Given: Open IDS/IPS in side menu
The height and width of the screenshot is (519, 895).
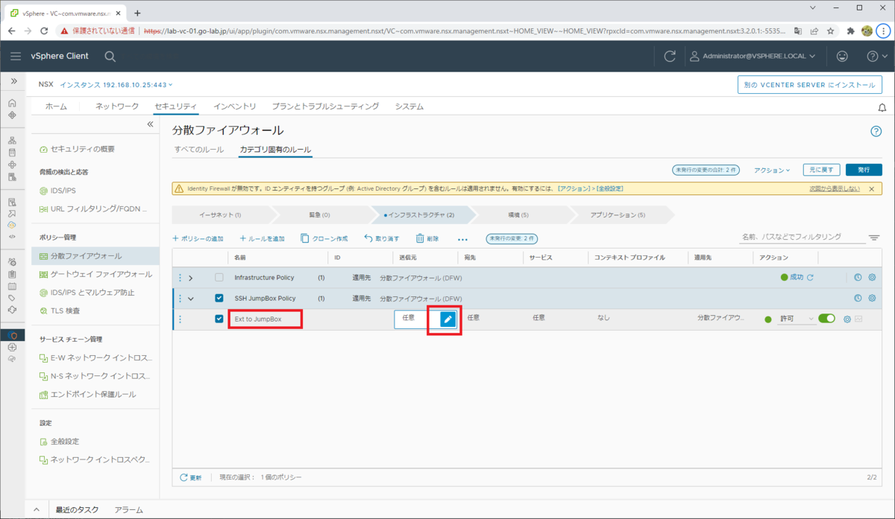Looking at the screenshot, I should (58, 191).
